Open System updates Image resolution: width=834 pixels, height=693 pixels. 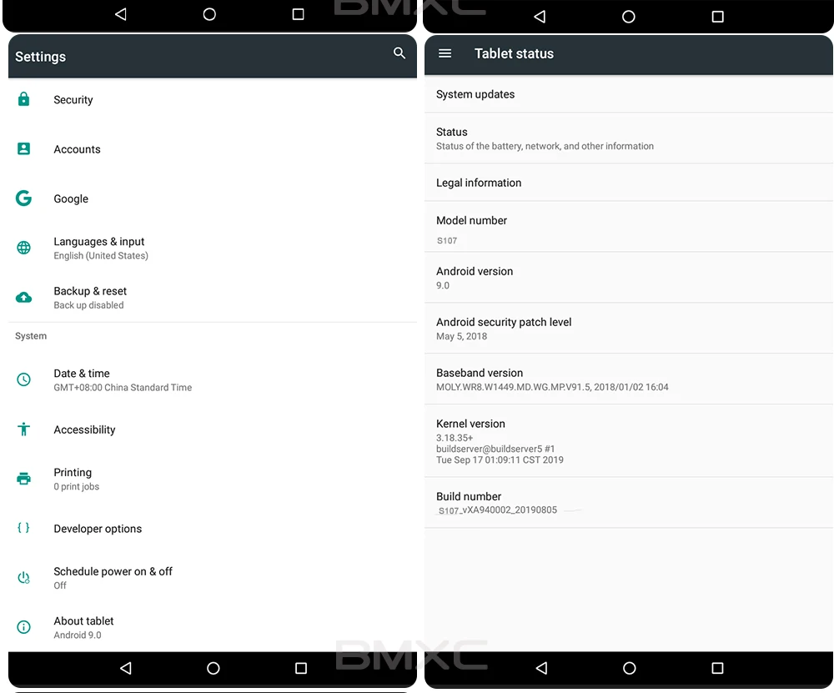pyautogui.click(x=629, y=94)
